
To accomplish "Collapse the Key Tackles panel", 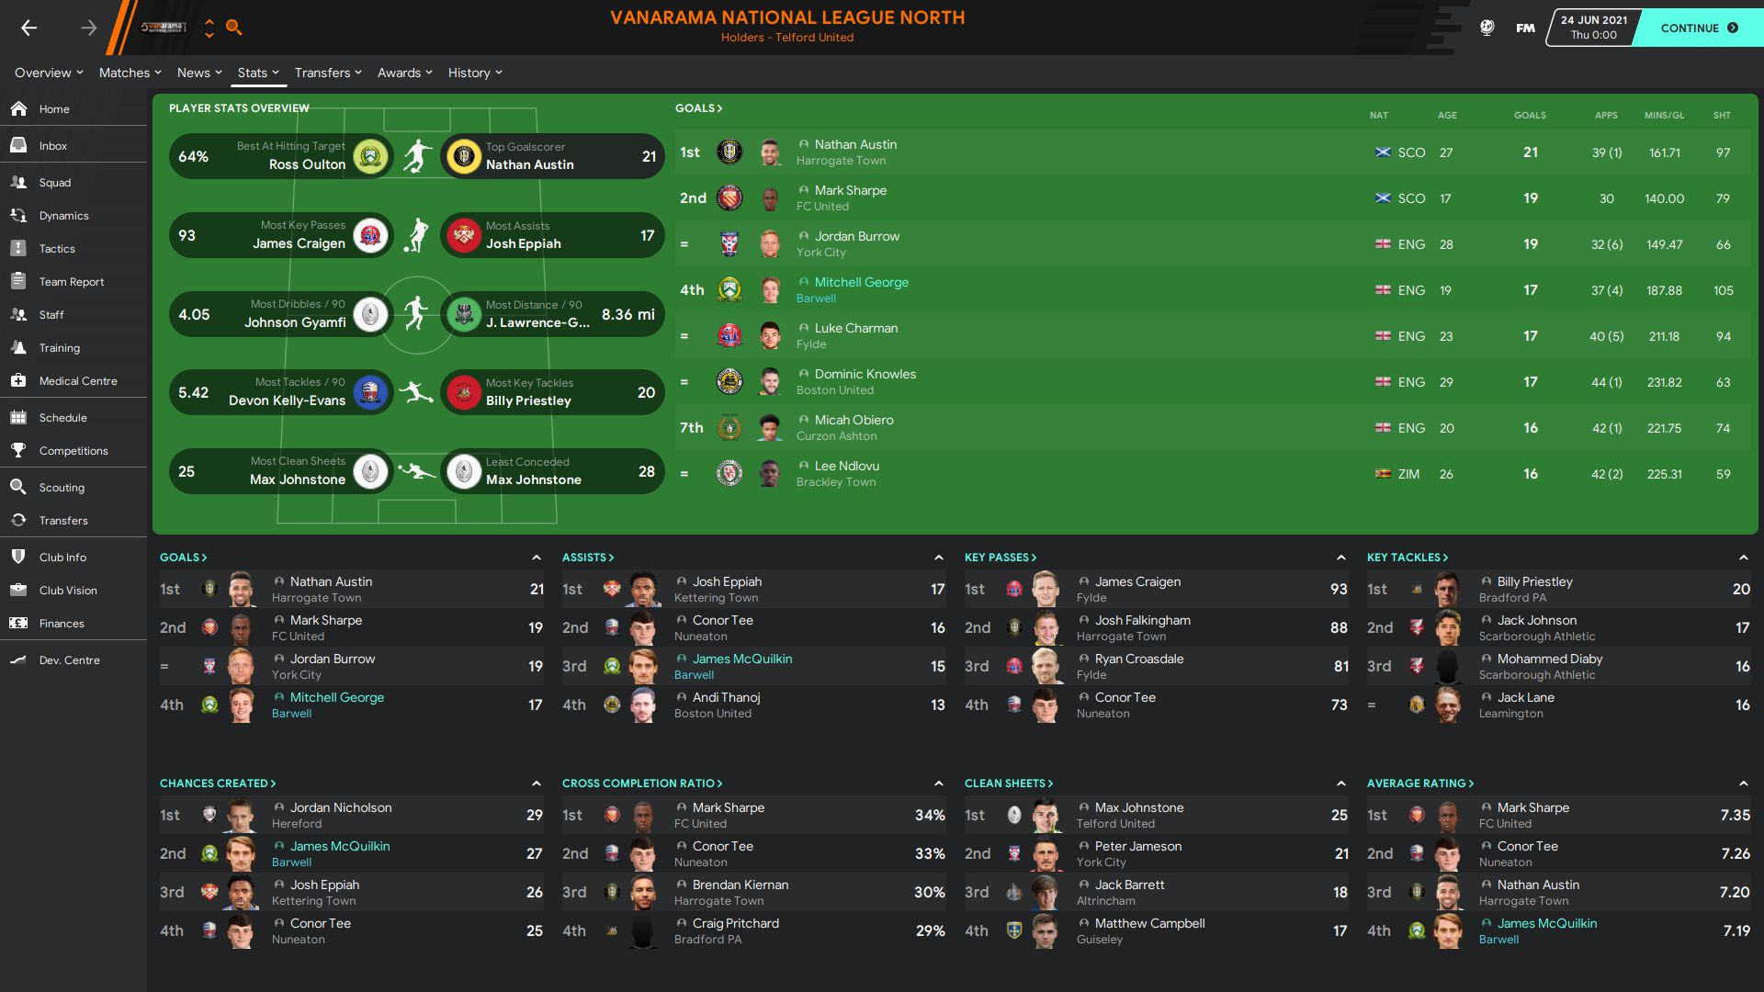I will 1743,558.
